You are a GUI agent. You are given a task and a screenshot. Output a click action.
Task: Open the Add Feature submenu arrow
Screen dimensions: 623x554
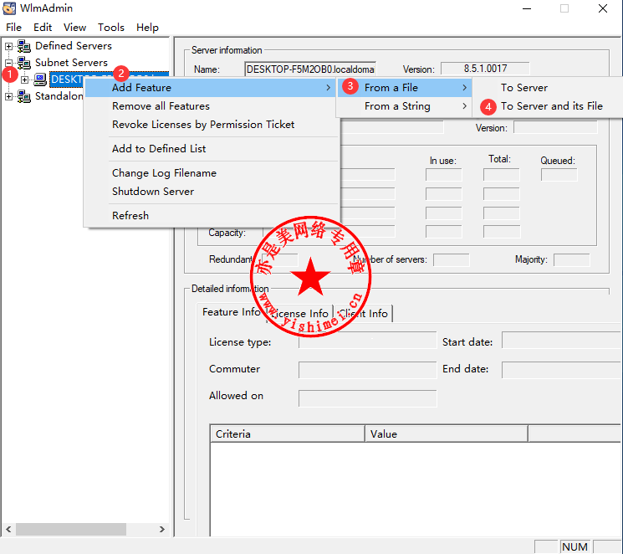pyautogui.click(x=328, y=88)
